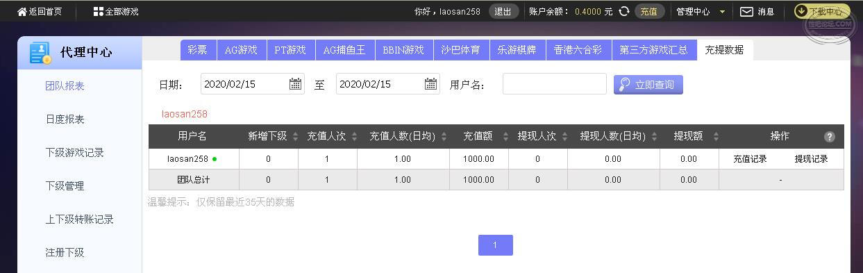Open 下级管理 in the sidebar
The height and width of the screenshot is (273, 863).
pyautogui.click(x=65, y=186)
